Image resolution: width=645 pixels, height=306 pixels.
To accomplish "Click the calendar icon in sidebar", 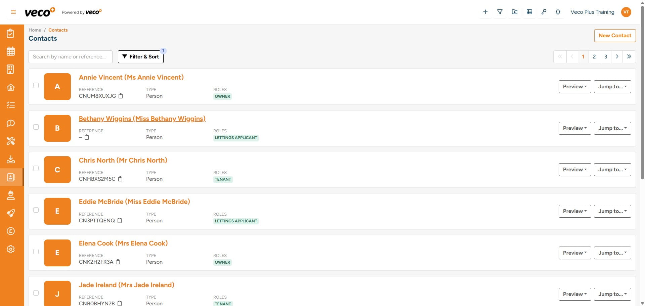I will point(11,51).
